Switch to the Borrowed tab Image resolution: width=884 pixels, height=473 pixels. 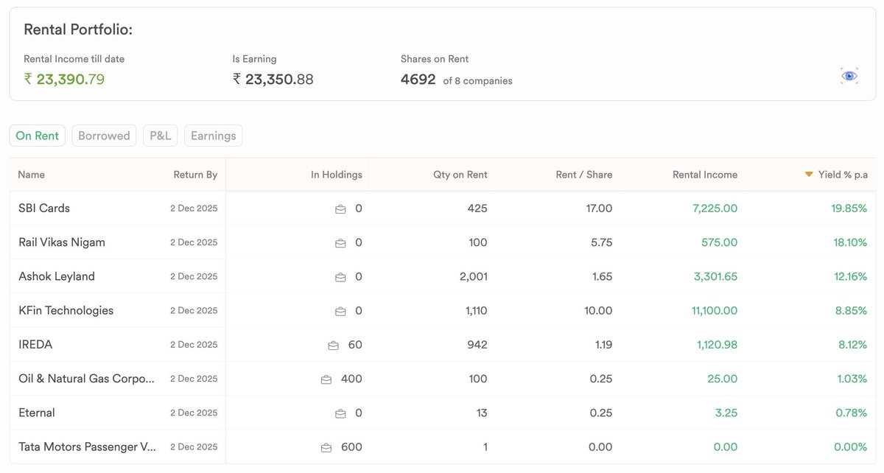pos(104,136)
